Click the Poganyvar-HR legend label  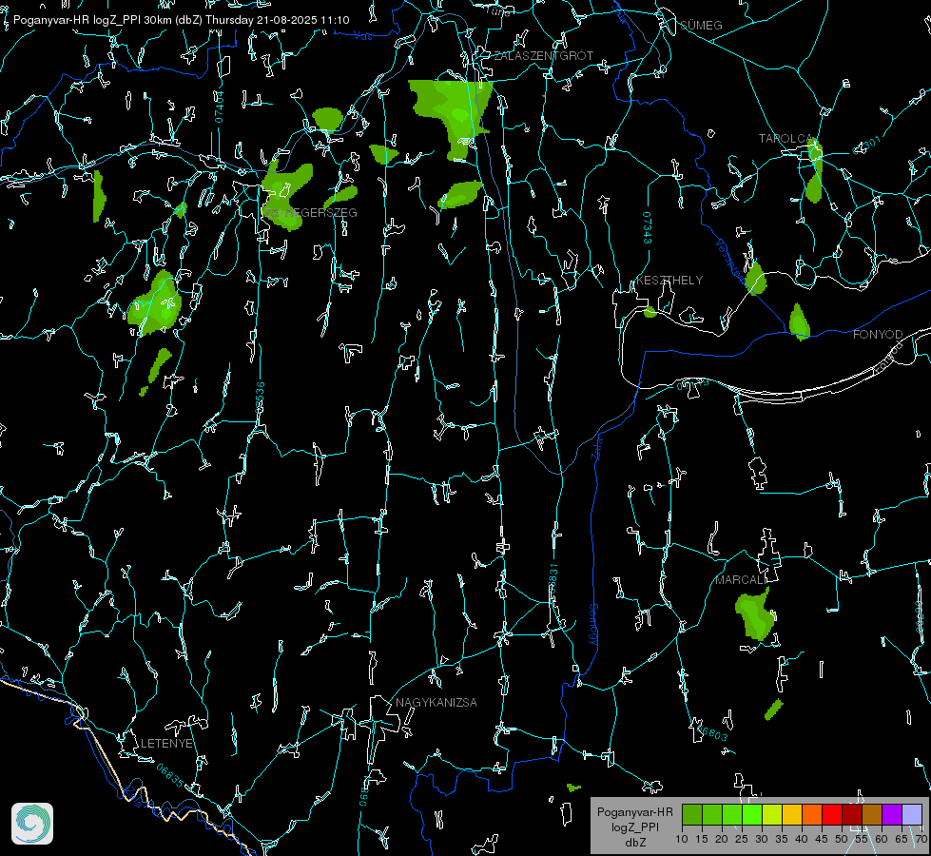pos(634,811)
